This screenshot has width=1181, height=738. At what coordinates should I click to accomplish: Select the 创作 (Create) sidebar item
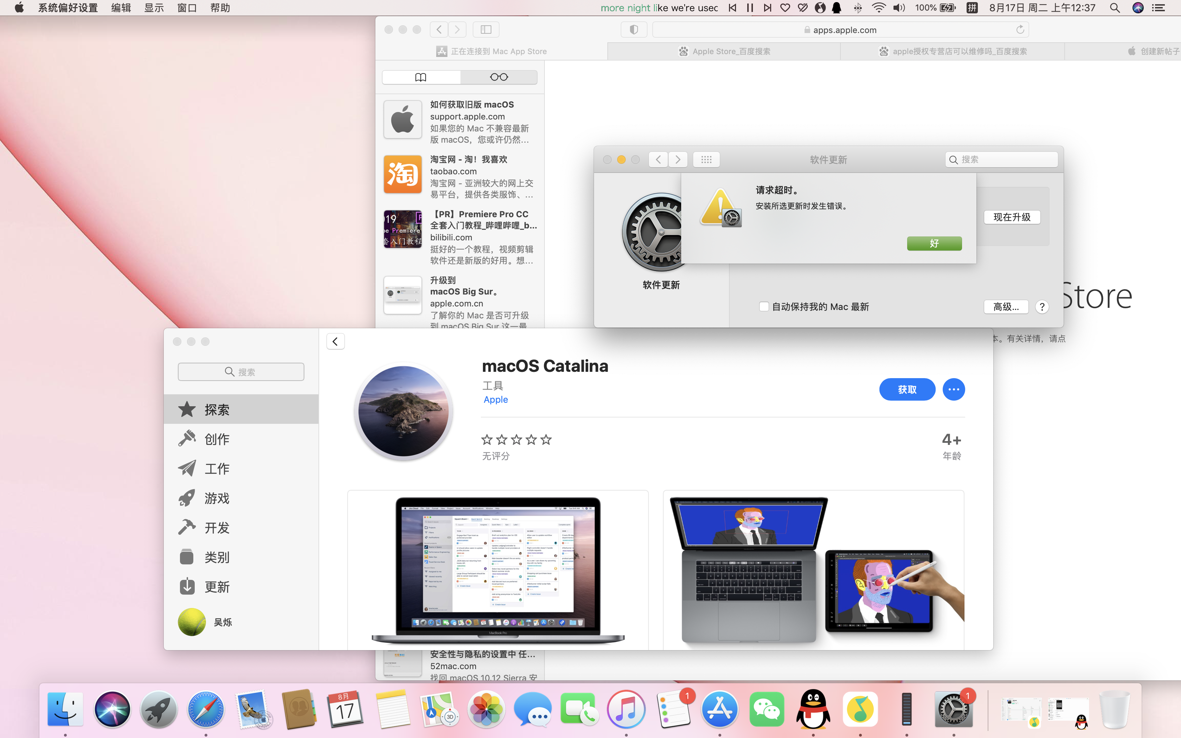(216, 439)
